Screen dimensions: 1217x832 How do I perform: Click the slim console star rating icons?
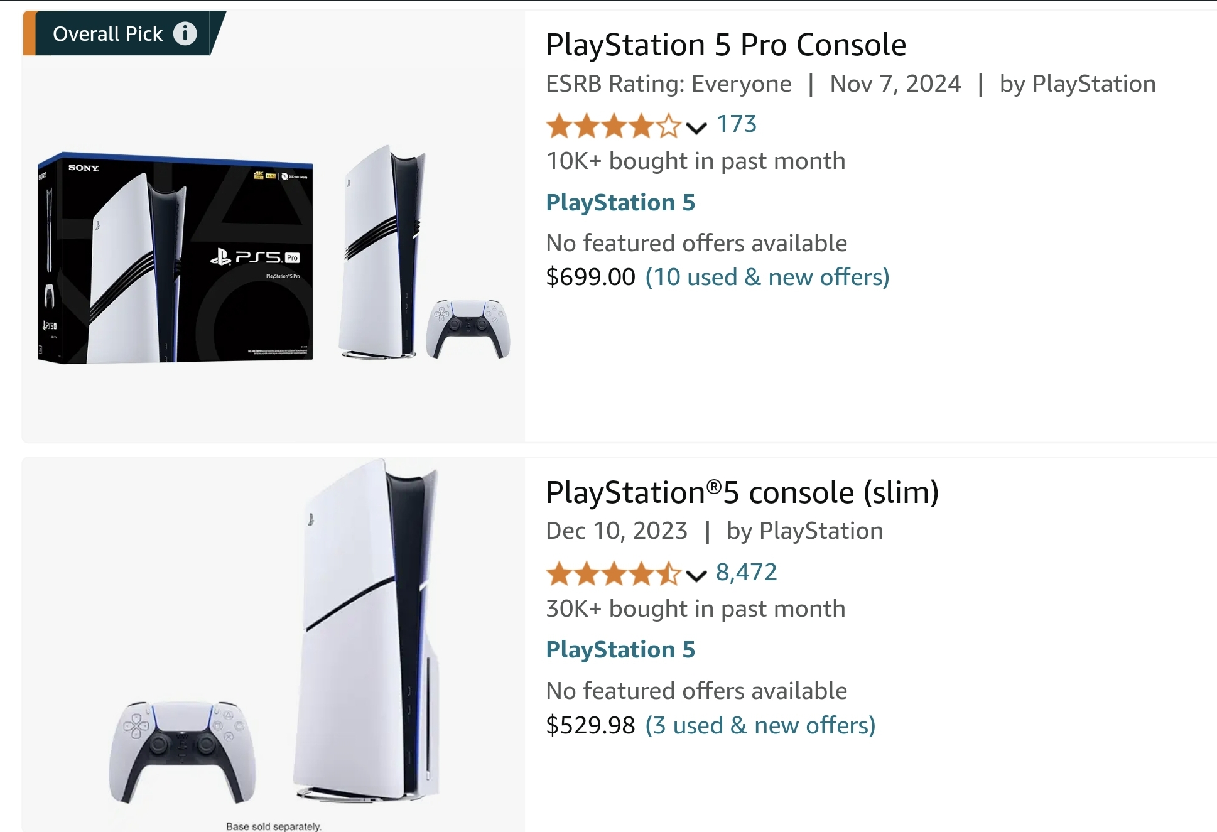[x=612, y=573]
